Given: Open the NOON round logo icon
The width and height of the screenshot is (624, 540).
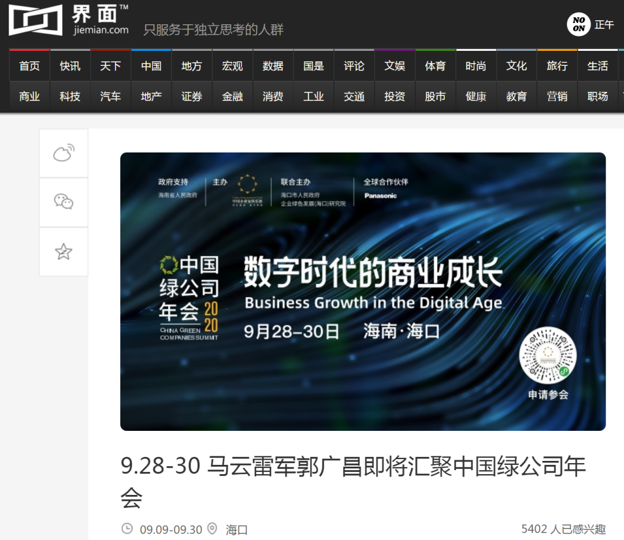Looking at the screenshot, I should (x=578, y=24).
